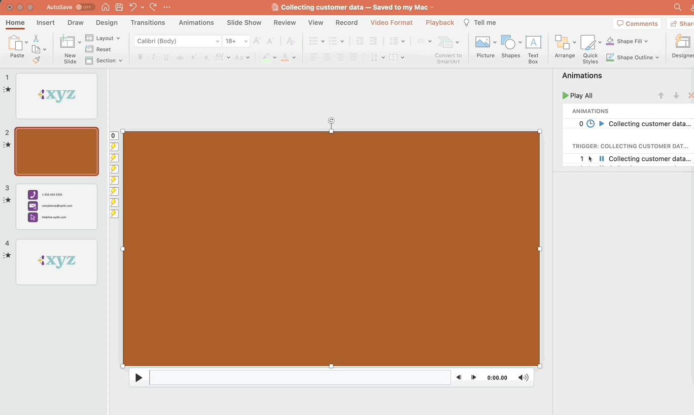Viewport: 694px width, 415px height.
Task: Click the Reset slide button
Action: 98,49
